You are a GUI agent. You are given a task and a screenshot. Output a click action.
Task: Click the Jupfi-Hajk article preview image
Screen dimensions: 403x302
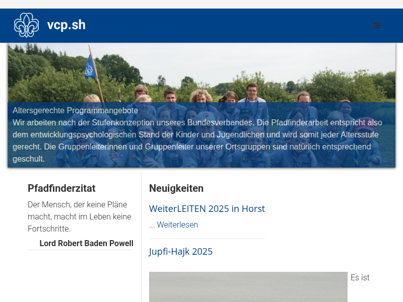point(248,287)
